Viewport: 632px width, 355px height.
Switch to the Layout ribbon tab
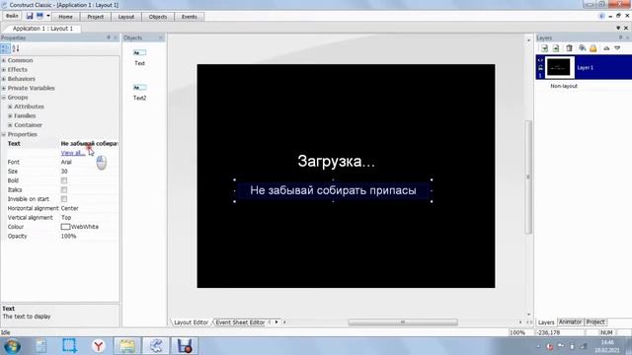point(125,17)
